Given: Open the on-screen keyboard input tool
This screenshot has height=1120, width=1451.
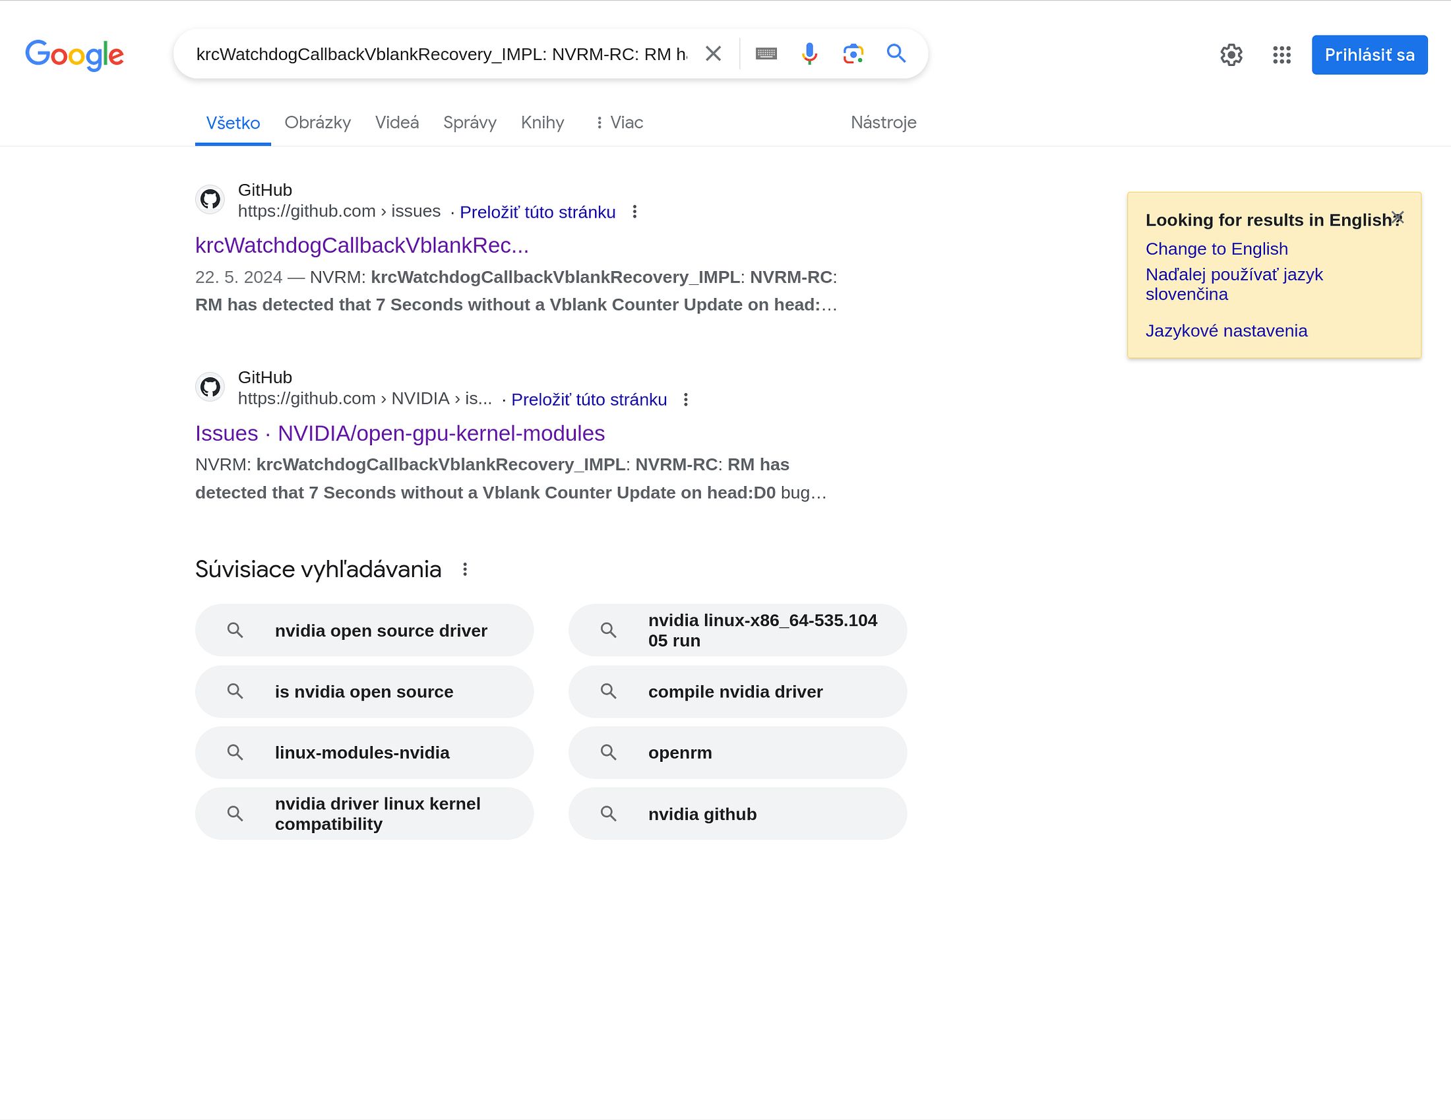Looking at the screenshot, I should coord(766,54).
